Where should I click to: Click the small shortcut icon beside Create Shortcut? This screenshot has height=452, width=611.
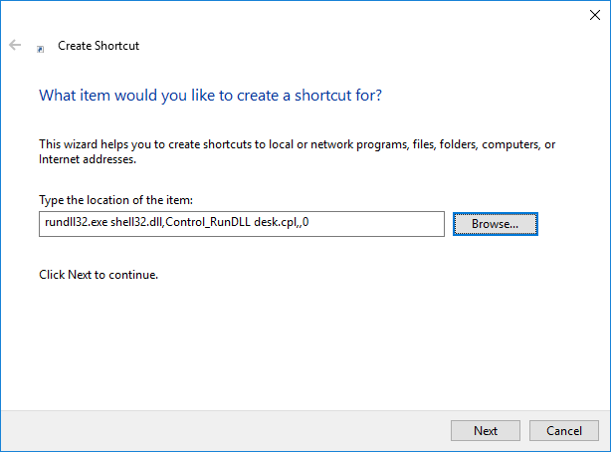point(40,49)
